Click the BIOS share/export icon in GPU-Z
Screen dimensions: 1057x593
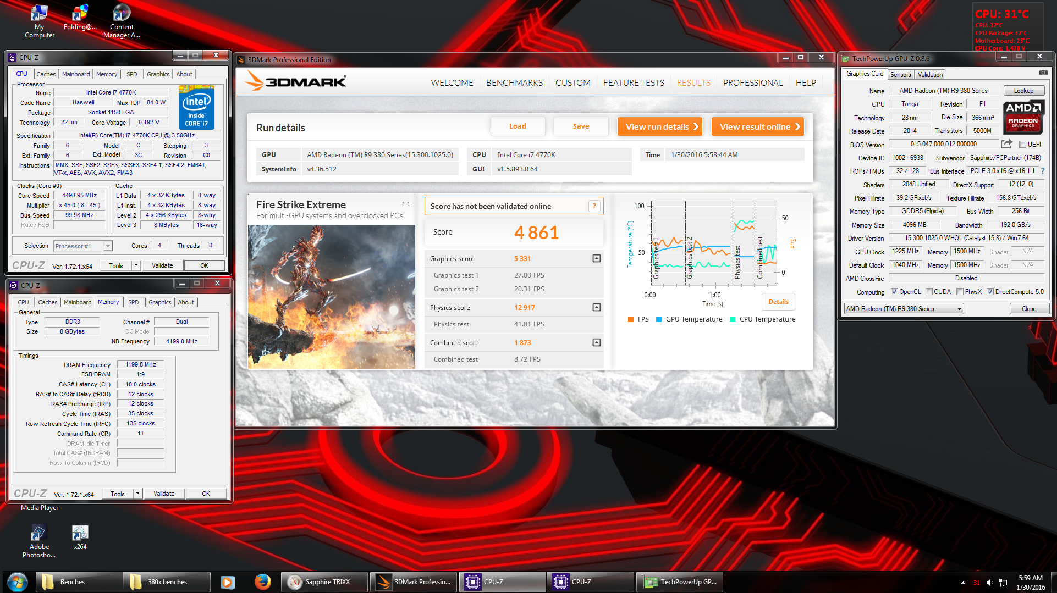1006,144
